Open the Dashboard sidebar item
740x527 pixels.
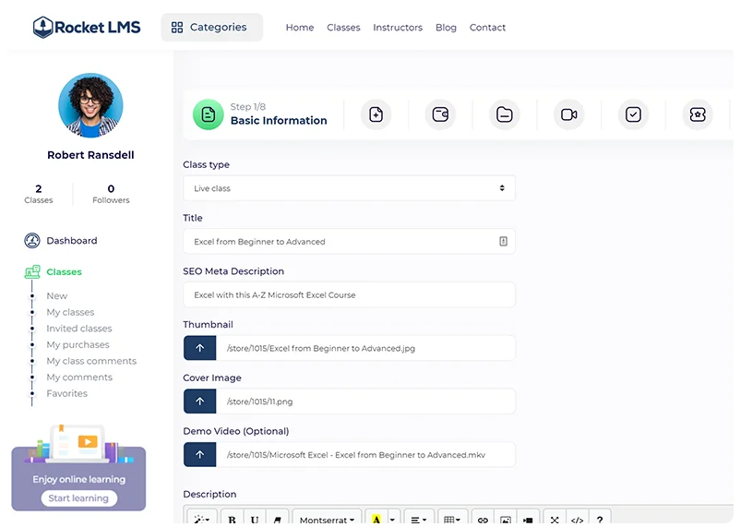pos(72,240)
